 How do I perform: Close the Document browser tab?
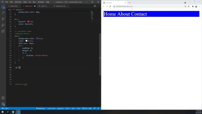click(126, 3)
